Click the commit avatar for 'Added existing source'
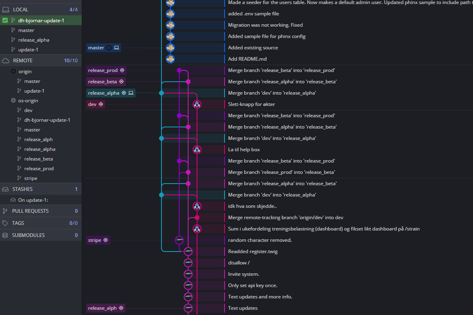 (170, 48)
